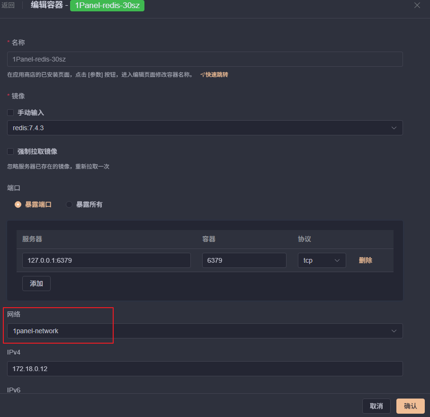Image resolution: width=430 pixels, height=417 pixels.
Task: Enable the 强制拉取镜像 force pull checkbox
Action: point(10,151)
